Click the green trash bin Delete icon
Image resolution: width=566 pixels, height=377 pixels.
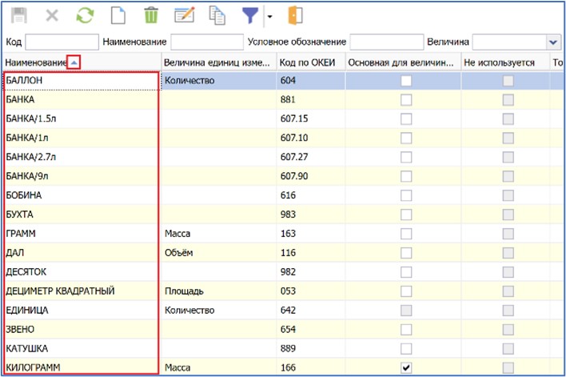[150, 16]
